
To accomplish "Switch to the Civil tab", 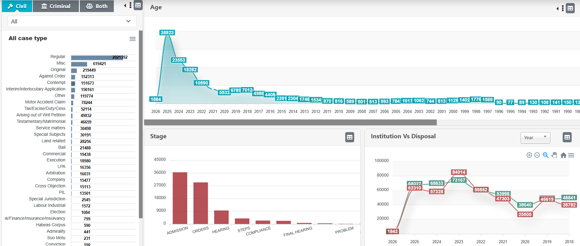I will click(x=17, y=6).
